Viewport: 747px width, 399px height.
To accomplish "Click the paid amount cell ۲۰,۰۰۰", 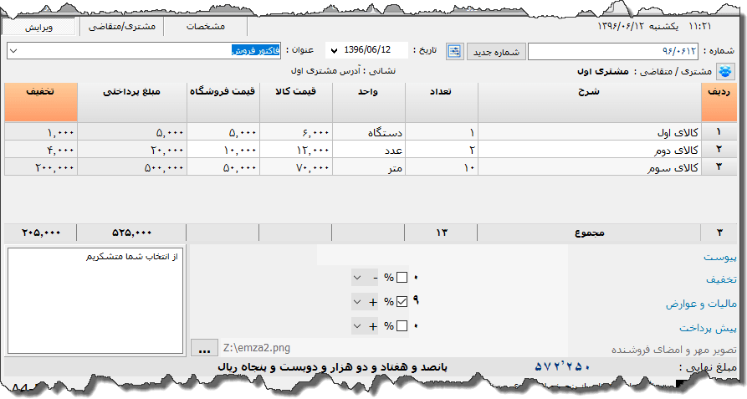I will click(x=132, y=150).
